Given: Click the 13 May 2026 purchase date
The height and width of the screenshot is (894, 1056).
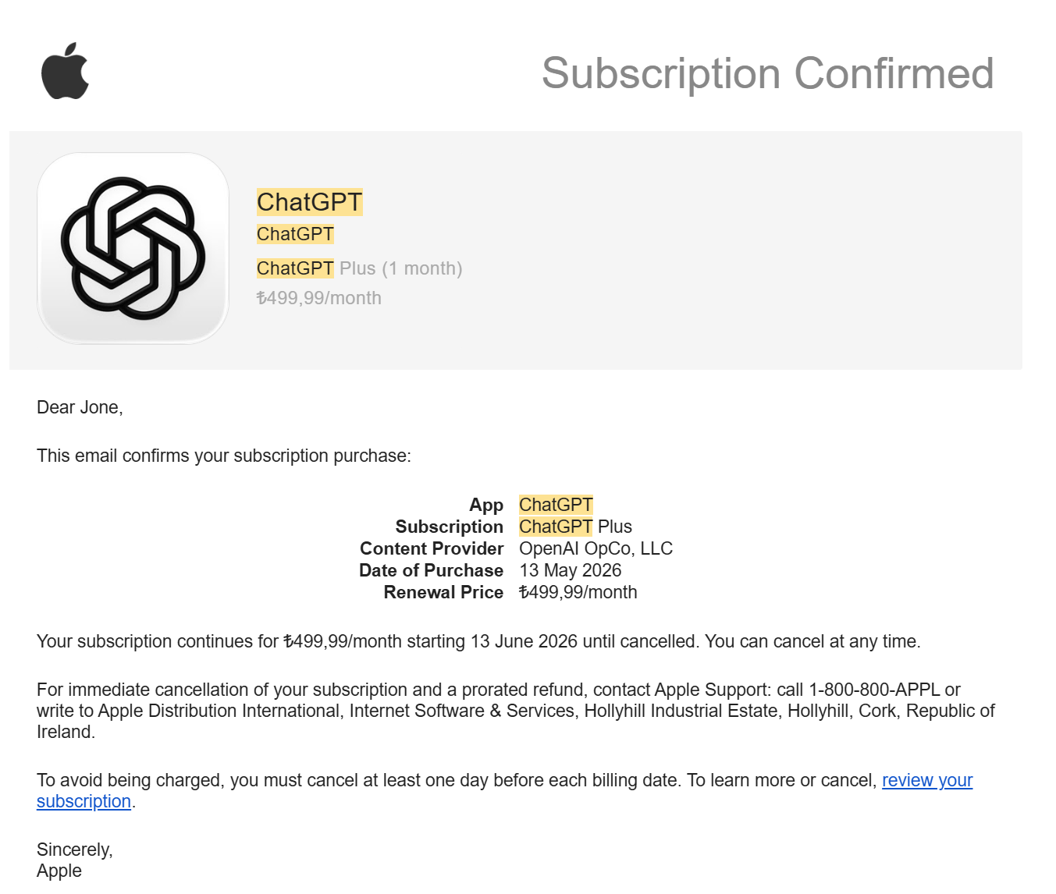Looking at the screenshot, I should tap(570, 570).
